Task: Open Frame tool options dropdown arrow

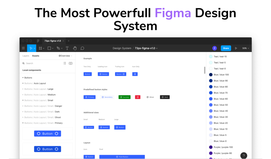Action: coord(44,48)
